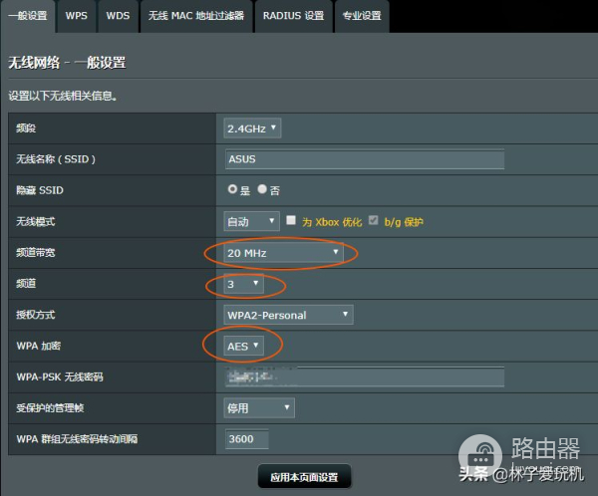The image size is (598, 496).
Task: Toggle the b/g 保护 checkbox
Action: pyautogui.click(x=374, y=220)
